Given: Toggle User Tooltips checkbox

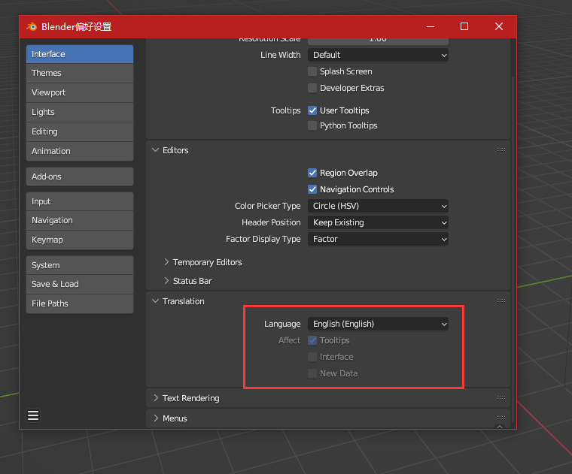Looking at the screenshot, I should tap(312, 110).
